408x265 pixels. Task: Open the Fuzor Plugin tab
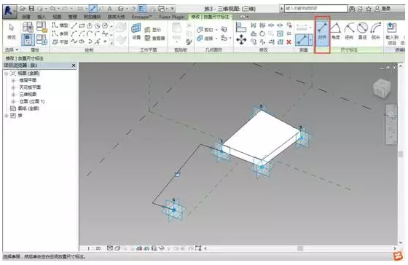coord(171,17)
